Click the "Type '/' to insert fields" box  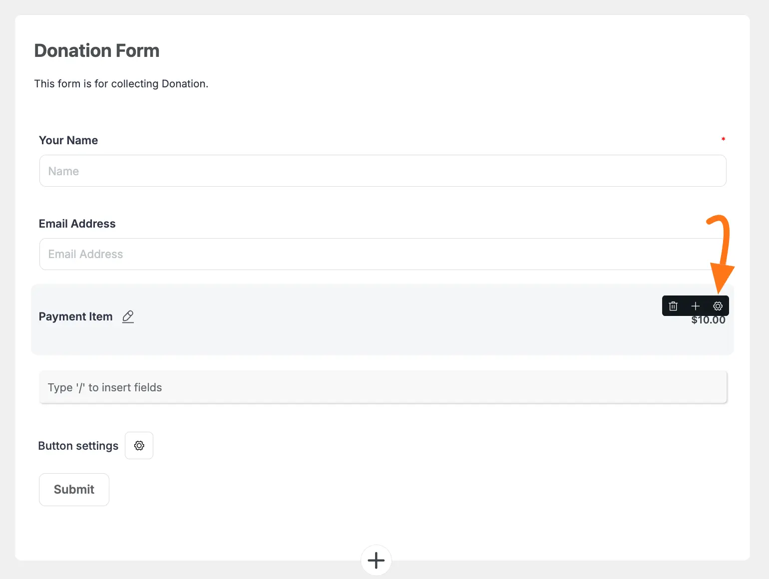pos(383,387)
